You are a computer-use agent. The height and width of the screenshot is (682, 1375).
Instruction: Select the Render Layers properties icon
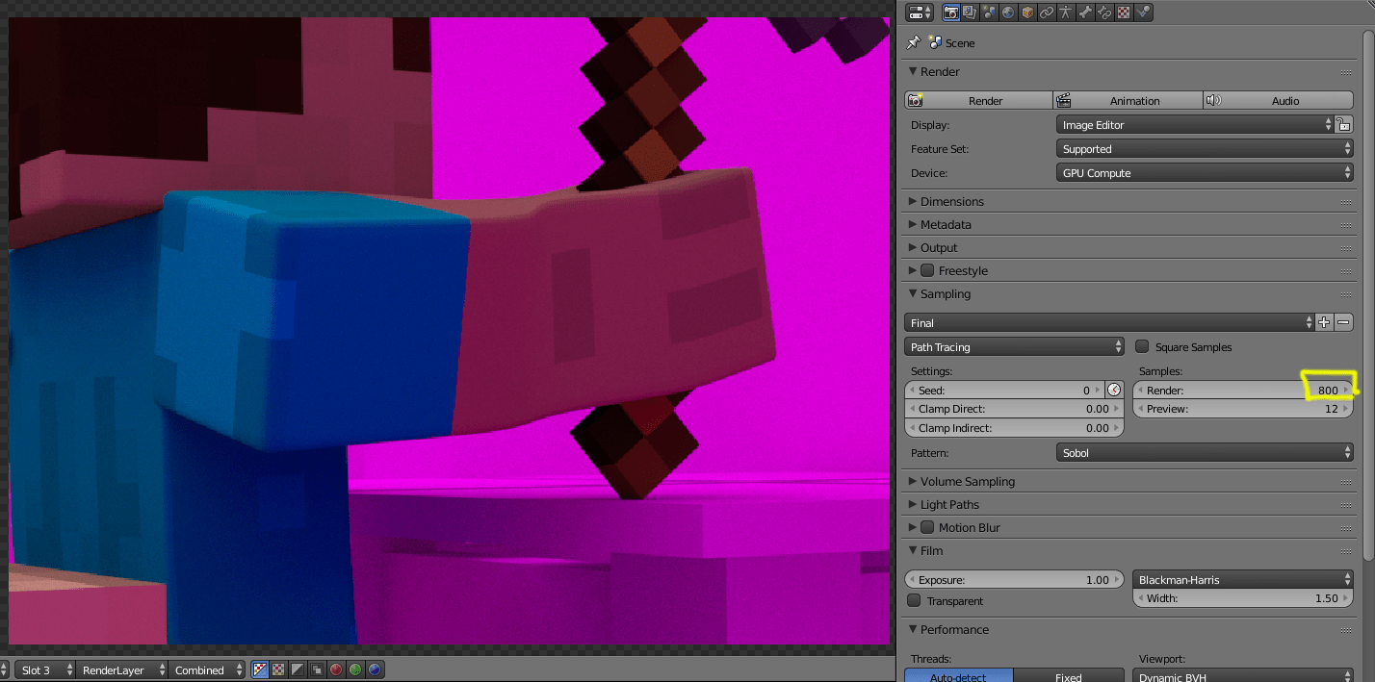(x=969, y=12)
